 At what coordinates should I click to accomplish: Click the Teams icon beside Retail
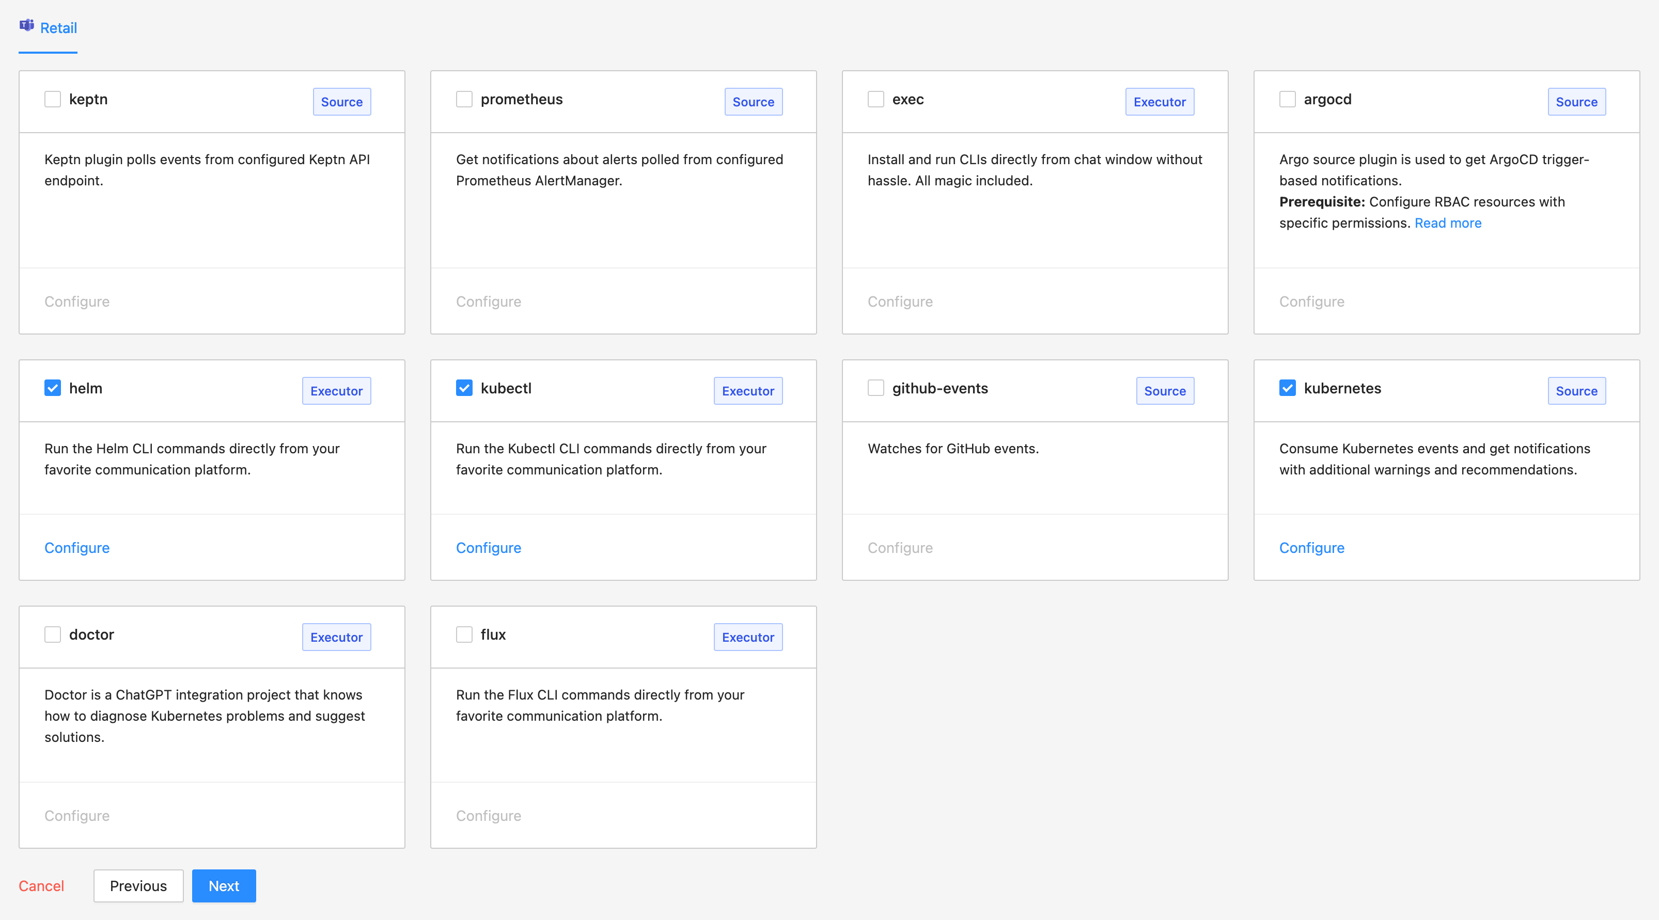click(26, 26)
